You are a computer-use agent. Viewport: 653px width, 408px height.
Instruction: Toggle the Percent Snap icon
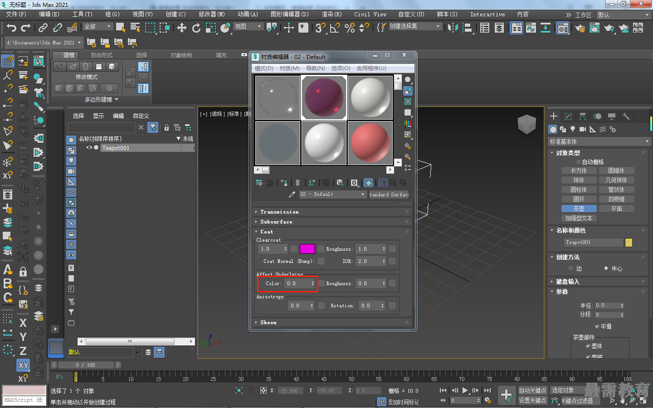point(350,28)
